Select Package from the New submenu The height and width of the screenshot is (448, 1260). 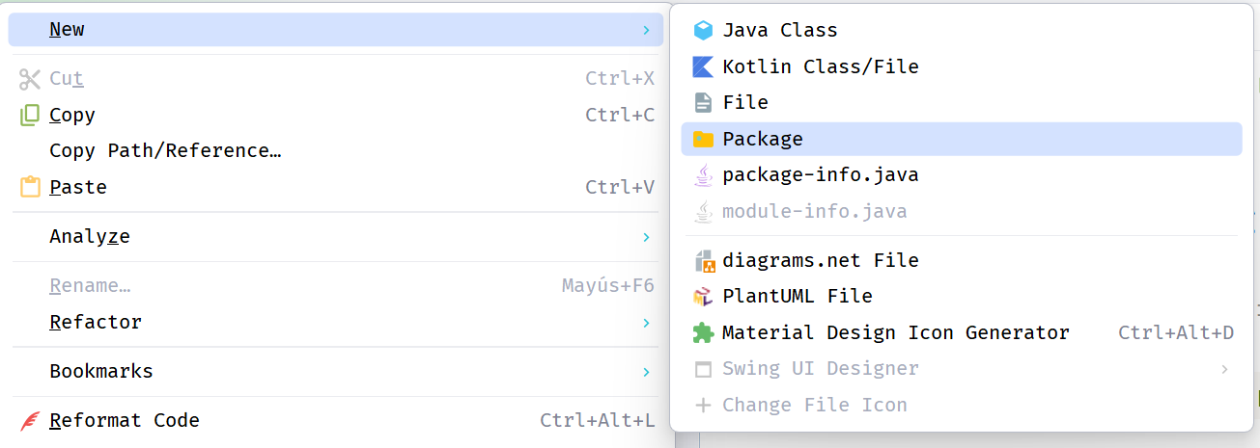click(763, 139)
